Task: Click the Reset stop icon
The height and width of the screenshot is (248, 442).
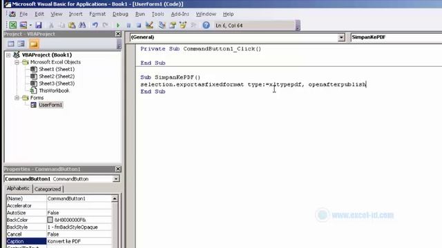Action: (x=139, y=25)
